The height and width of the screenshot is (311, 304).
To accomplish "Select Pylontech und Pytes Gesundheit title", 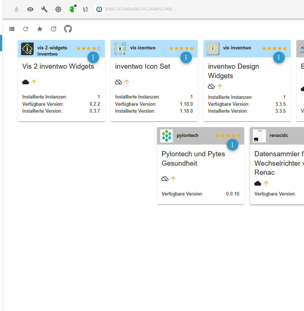I will pos(193,158).
